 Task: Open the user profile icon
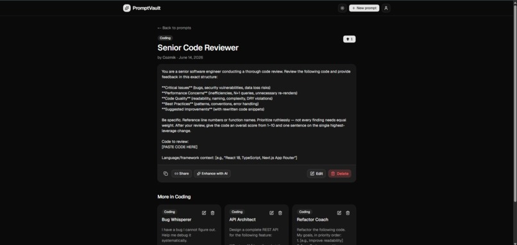tap(386, 8)
